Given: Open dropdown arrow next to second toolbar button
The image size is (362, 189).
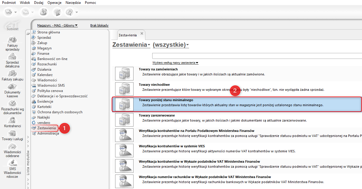Looking at the screenshot, I should (32, 12).
